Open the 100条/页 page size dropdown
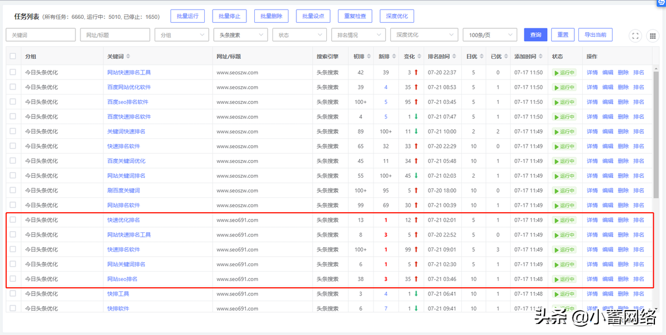The height and width of the screenshot is (335, 666). [x=490, y=35]
